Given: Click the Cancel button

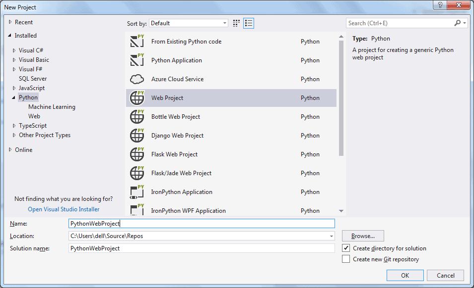Looking at the screenshot, I should [x=446, y=275].
